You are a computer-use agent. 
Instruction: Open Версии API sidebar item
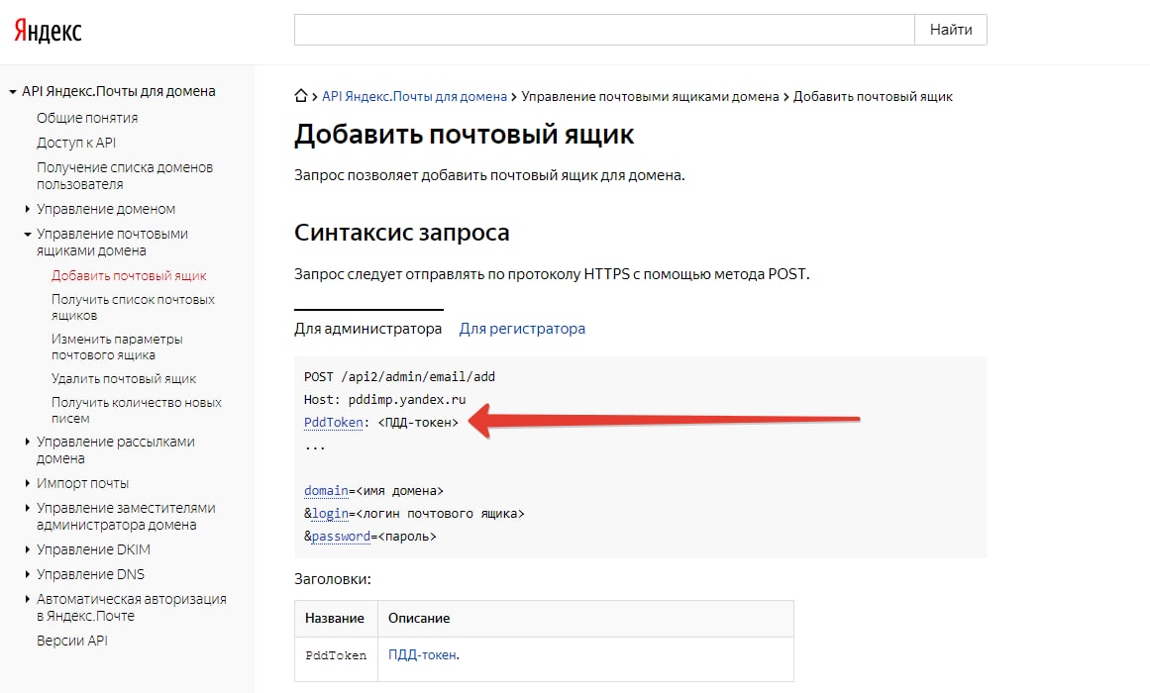pyautogui.click(x=72, y=641)
